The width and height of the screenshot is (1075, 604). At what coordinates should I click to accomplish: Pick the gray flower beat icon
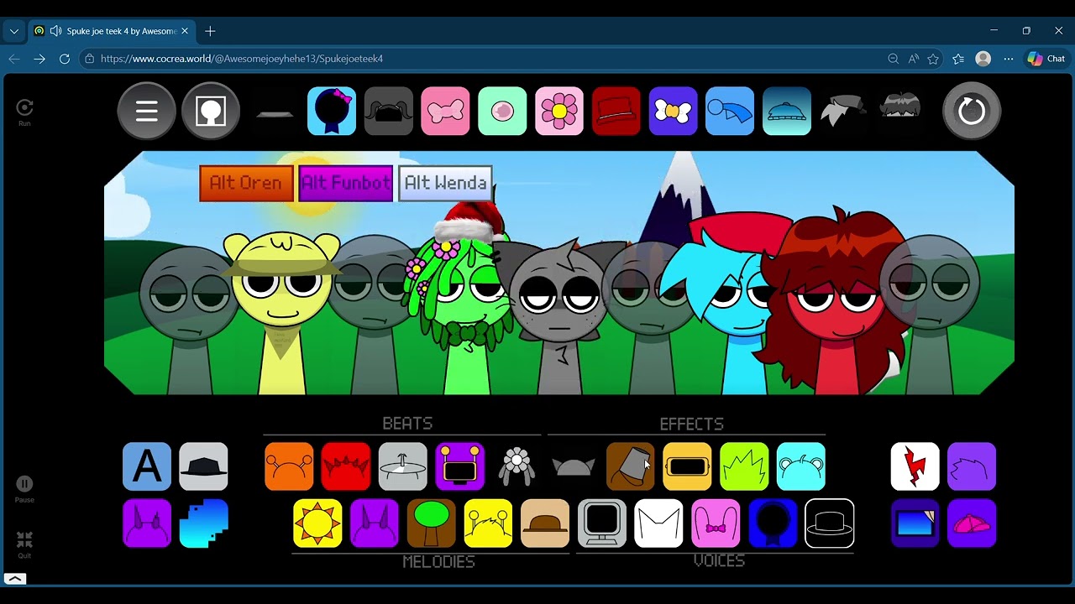point(517,466)
